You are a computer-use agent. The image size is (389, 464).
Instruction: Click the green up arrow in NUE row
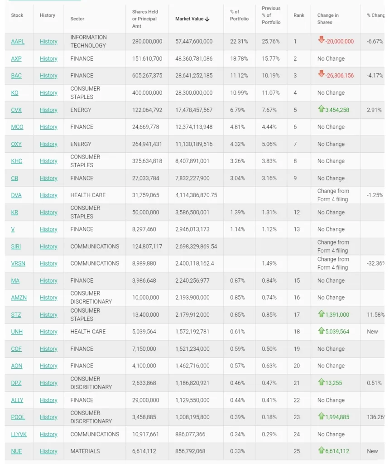[321, 451]
